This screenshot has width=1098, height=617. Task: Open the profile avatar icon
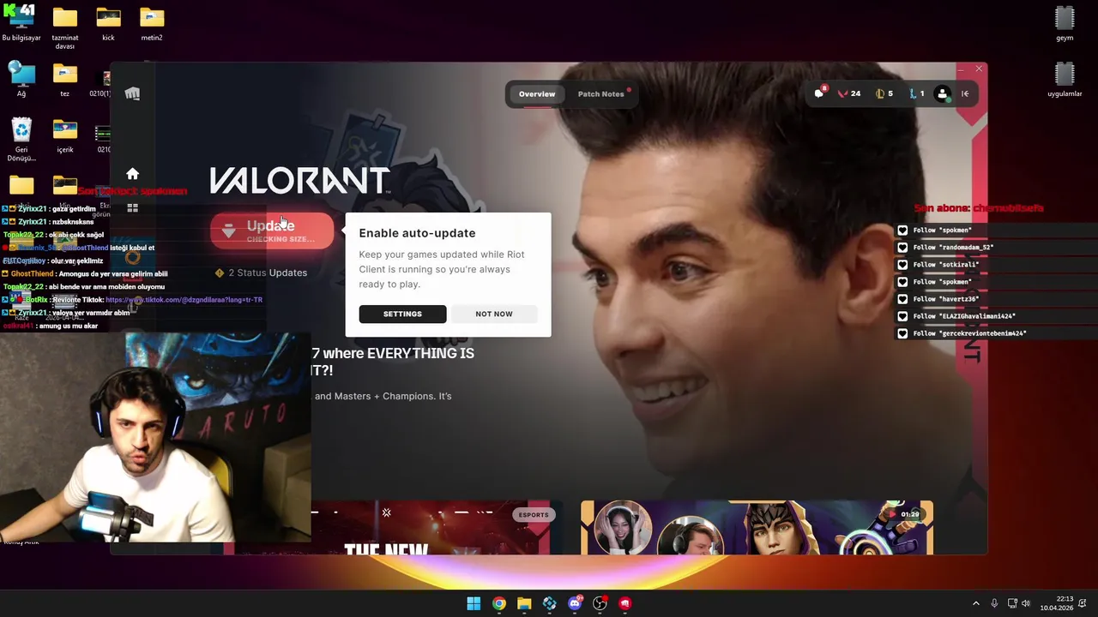point(943,94)
